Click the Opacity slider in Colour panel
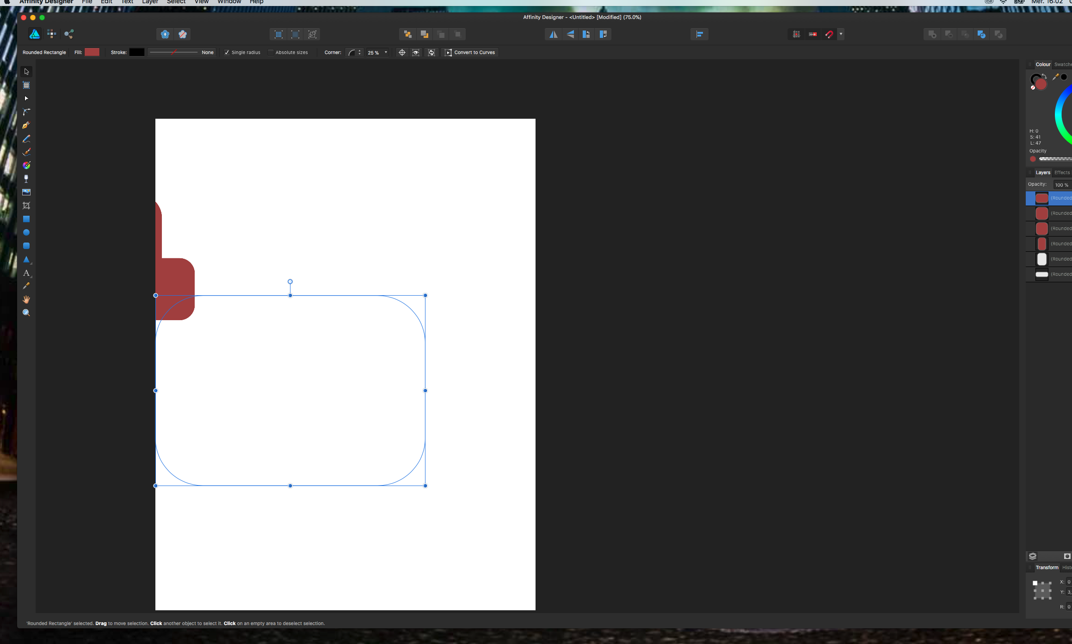This screenshot has width=1072, height=644. [x=1055, y=159]
